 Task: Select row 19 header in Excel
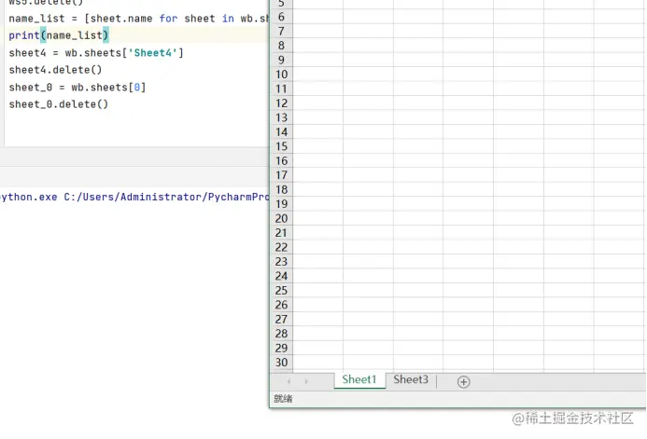click(281, 204)
